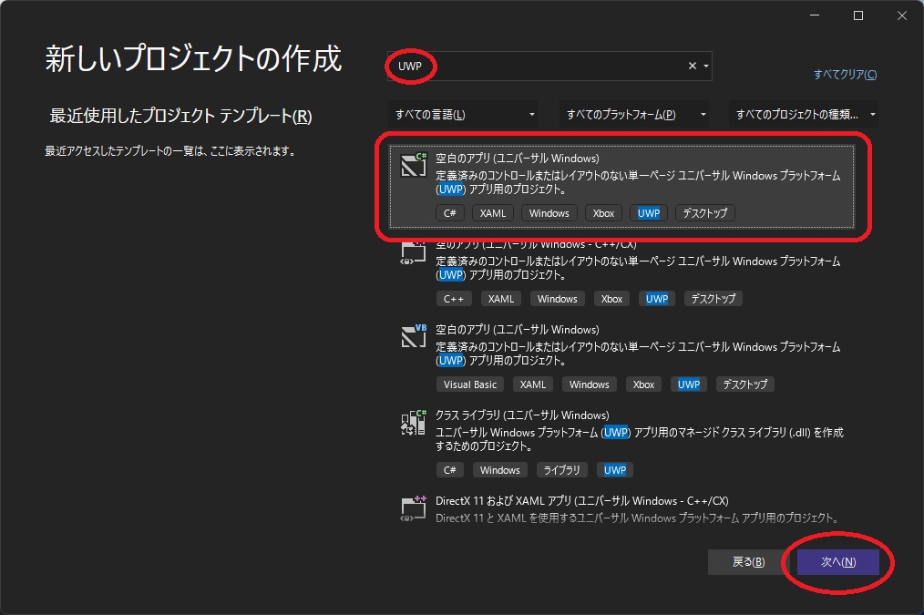This screenshot has height=615, width=924.
Task: Click the Class Library template icon
Action: 413,423
